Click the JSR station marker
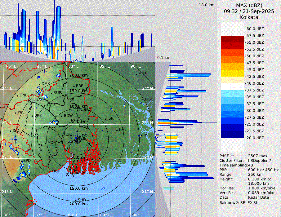Image resolution: width=281 pixels, height=217 pixels. [x=105, y=119]
